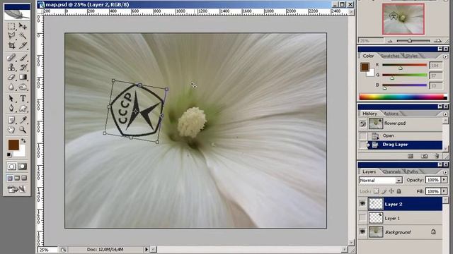Select the Pen tool
453x254 pixels.
11,108
